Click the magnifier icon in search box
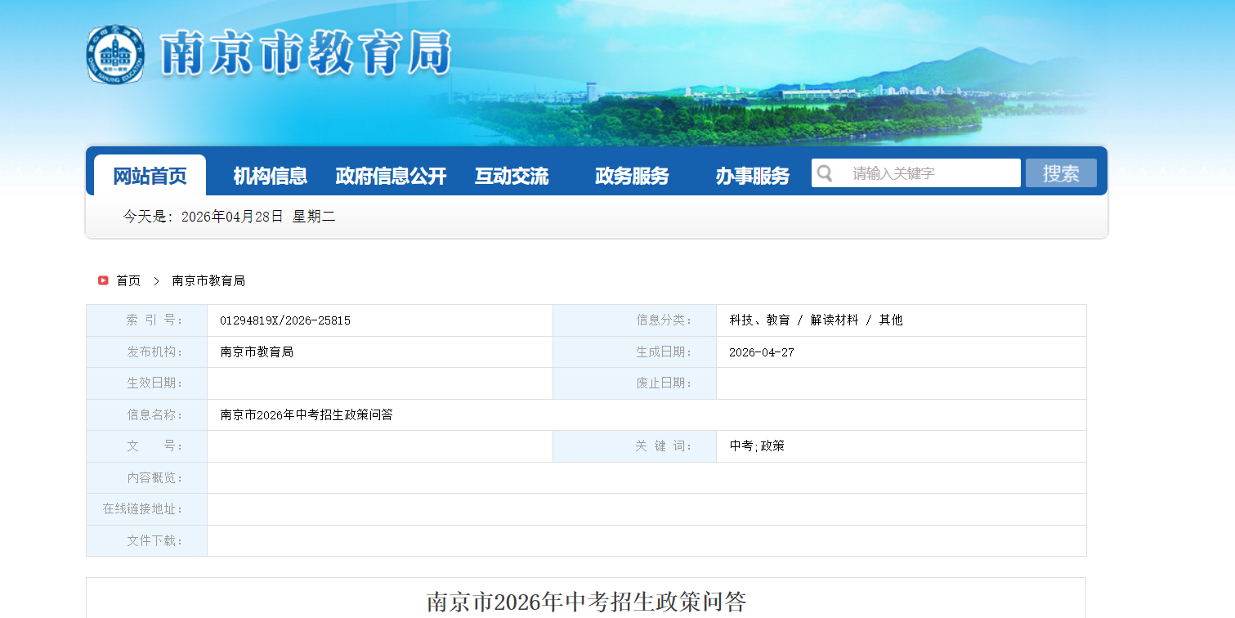 click(x=825, y=173)
